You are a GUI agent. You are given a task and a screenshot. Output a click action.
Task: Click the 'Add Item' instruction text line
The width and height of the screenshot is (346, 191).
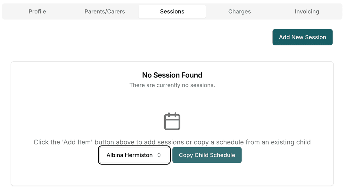[172, 142]
